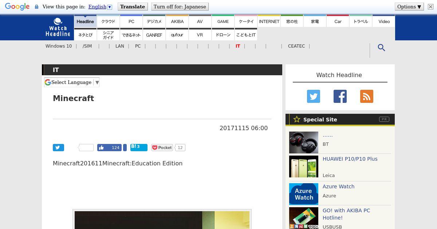This screenshot has height=229, width=437.
Task: Open the /SIM topic link
Action: [87, 46]
